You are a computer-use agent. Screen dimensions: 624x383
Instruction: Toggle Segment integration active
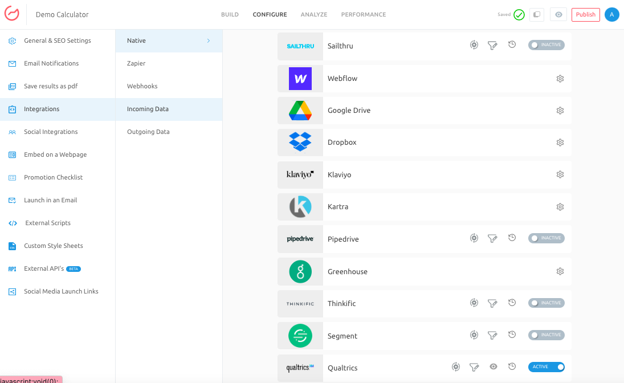pos(546,335)
